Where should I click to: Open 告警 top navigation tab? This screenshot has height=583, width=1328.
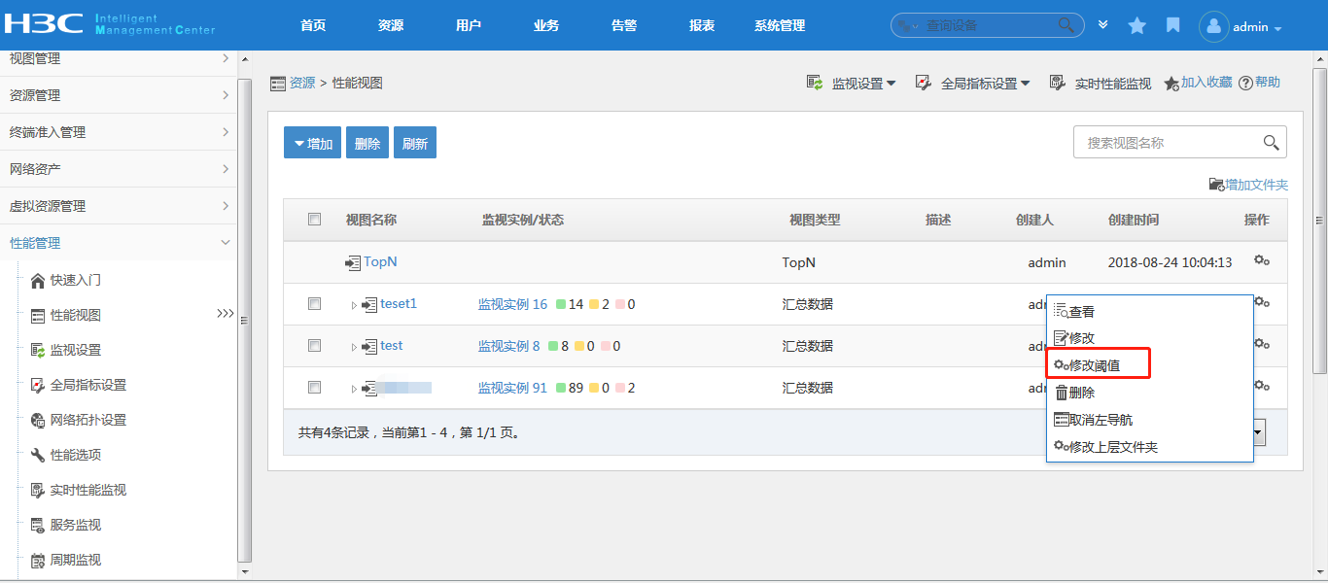coord(624,25)
